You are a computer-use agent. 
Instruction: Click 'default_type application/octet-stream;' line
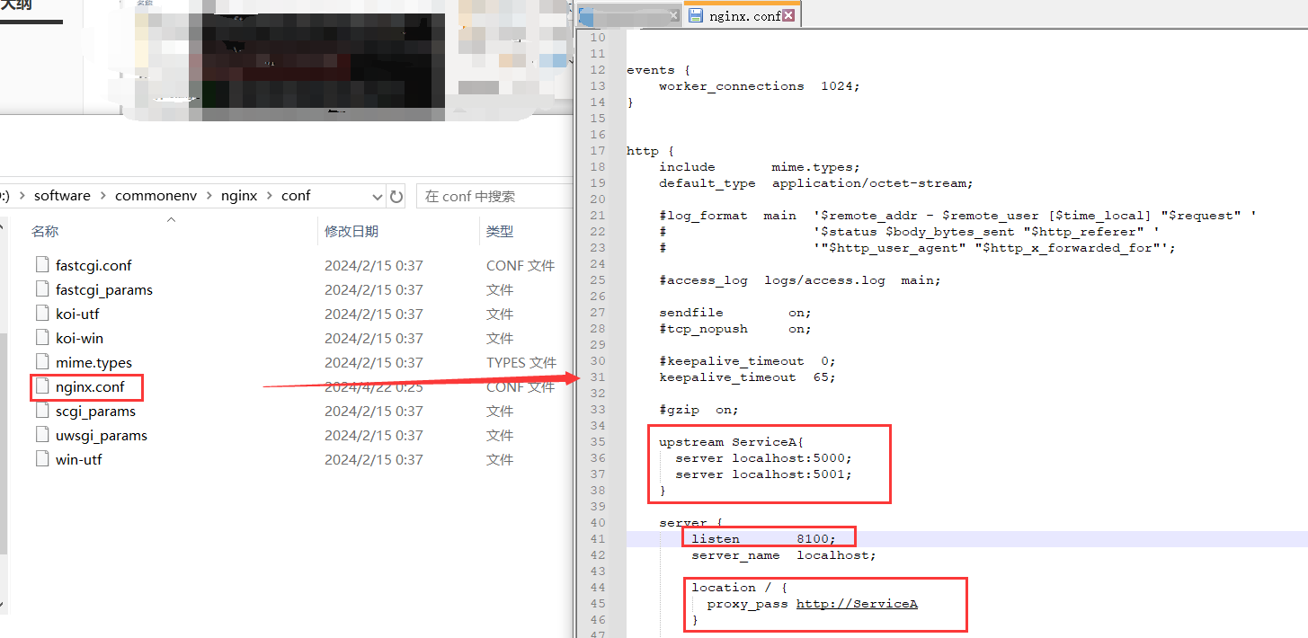pyautogui.click(x=815, y=183)
